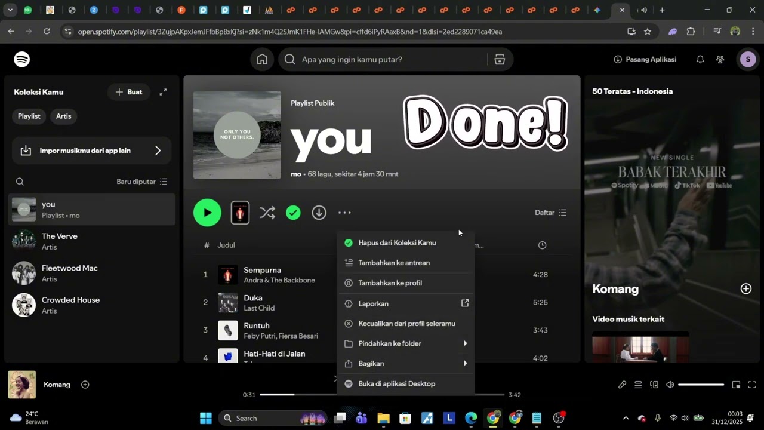The width and height of the screenshot is (764, 430).
Task: Filter library by Artis chip
Action: coord(63,116)
